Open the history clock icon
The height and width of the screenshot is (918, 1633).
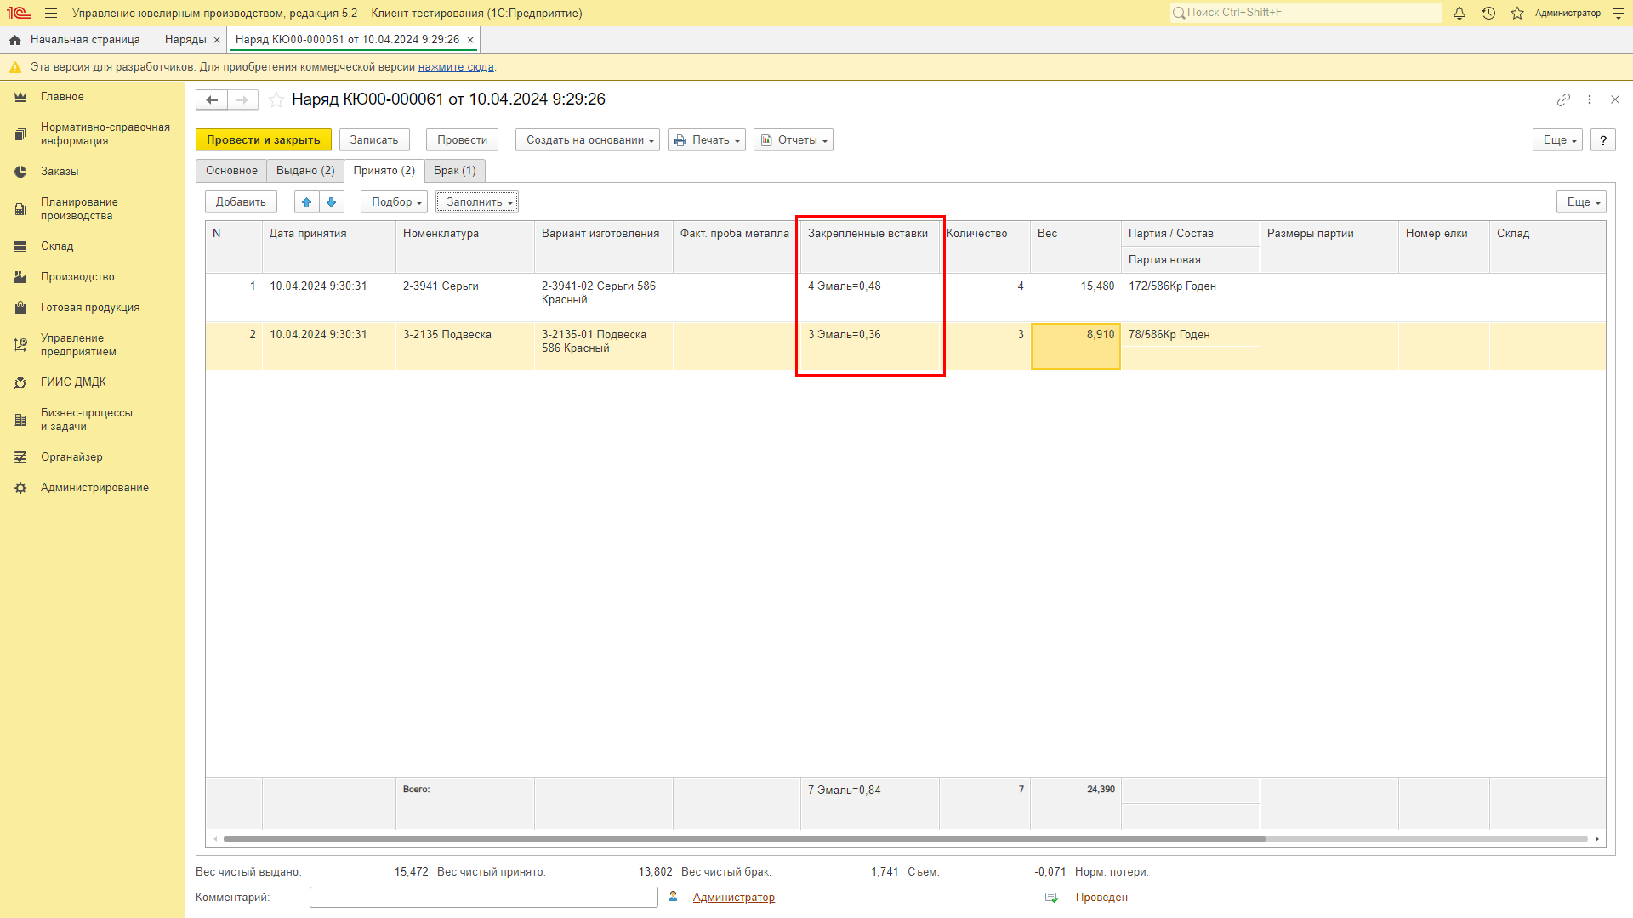point(1488,13)
